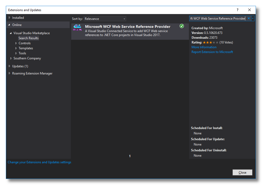Open the Sort by Relevance dropdown
This screenshot has height=185, width=262.
click(105, 19)
